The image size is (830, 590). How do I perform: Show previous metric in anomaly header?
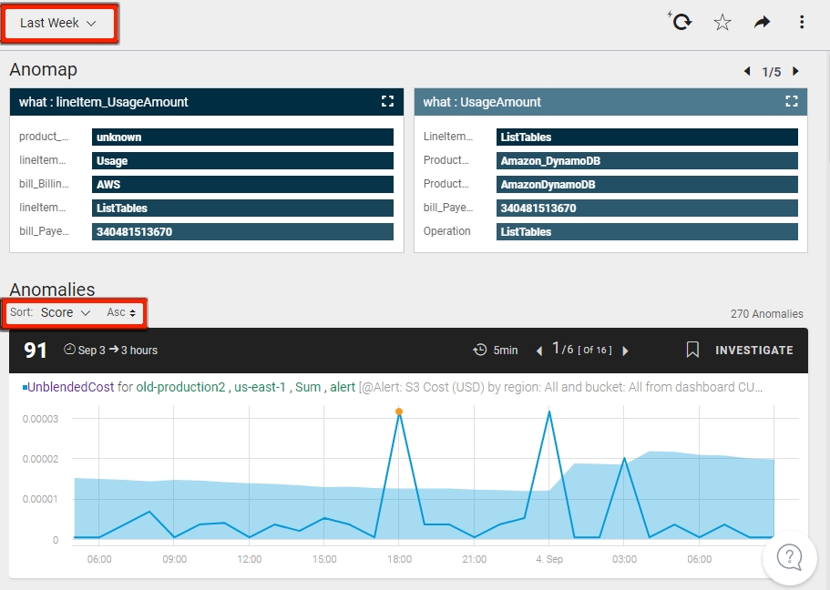click(x=539, y=351)
